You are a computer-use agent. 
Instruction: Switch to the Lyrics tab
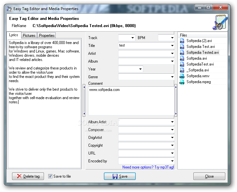14,35
